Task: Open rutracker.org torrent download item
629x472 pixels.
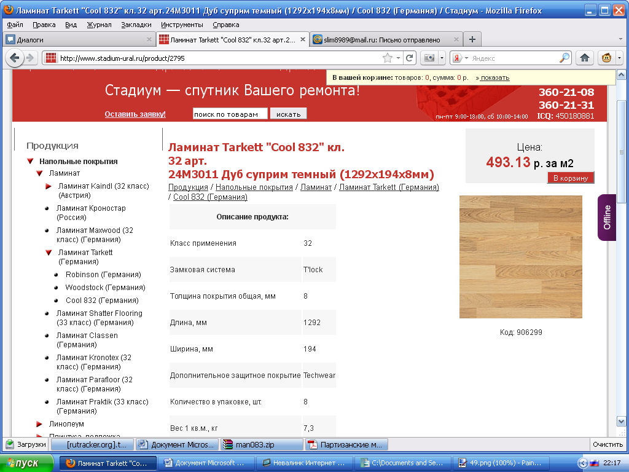Action: tap(92, 444)
